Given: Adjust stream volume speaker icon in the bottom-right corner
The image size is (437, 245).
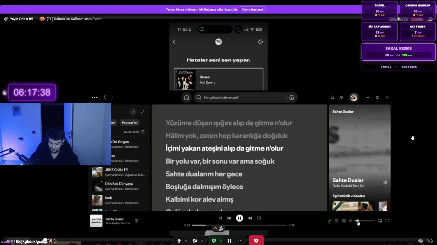Looking at the screenshot, I should pos(421,241).
